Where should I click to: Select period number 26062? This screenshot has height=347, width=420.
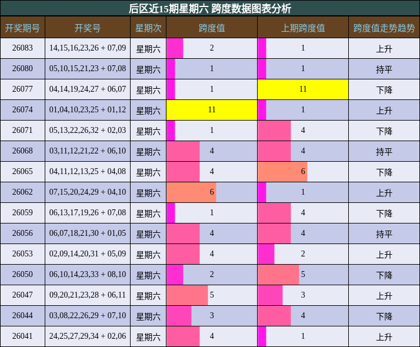tap(22, 192)
